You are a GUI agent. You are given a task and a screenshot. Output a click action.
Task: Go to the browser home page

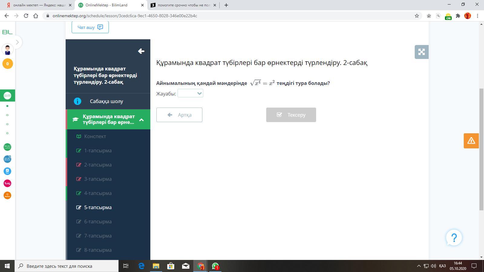point(36,16)
